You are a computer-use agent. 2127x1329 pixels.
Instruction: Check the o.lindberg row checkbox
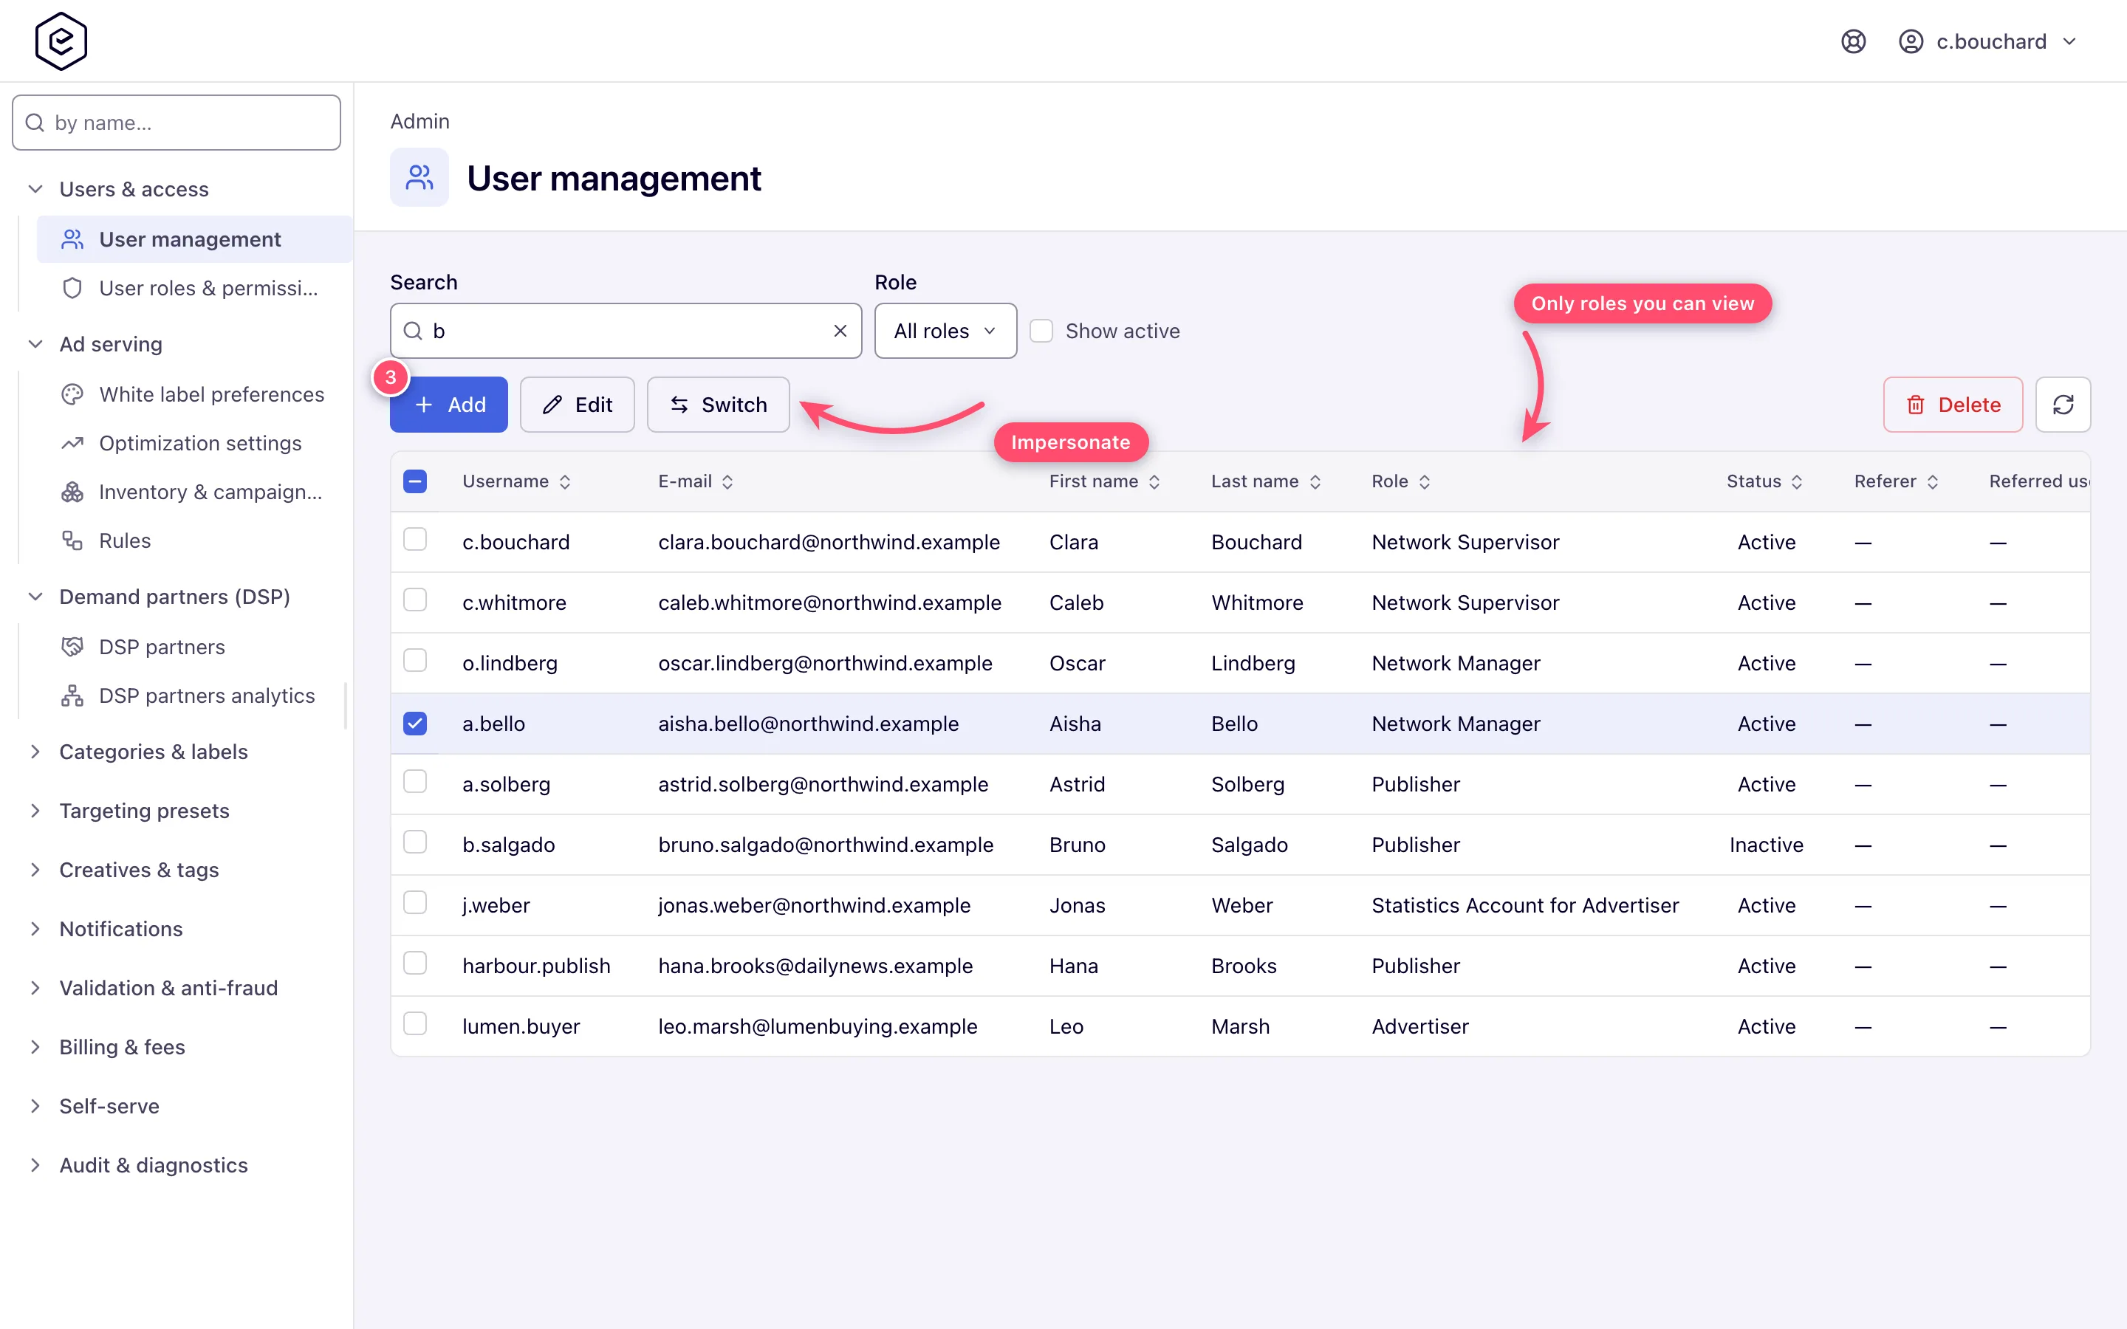click(x=415, y=660)
